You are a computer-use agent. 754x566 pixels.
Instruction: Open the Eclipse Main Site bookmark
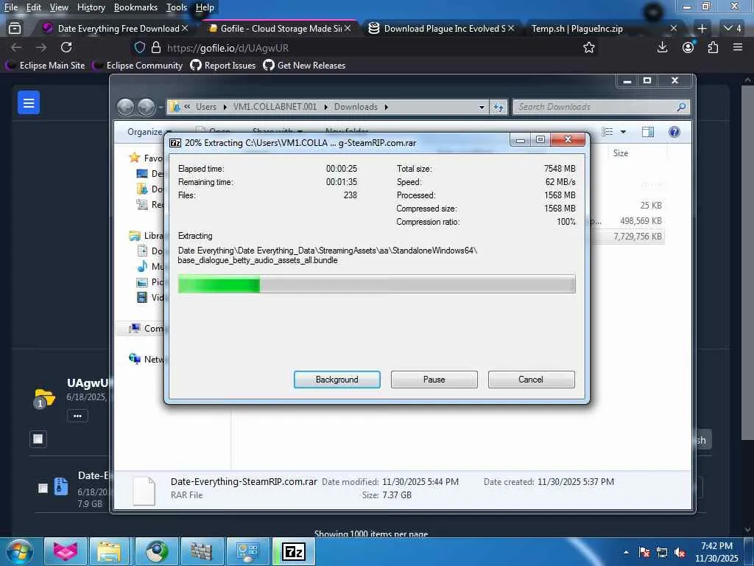click(x=46, y=65)
